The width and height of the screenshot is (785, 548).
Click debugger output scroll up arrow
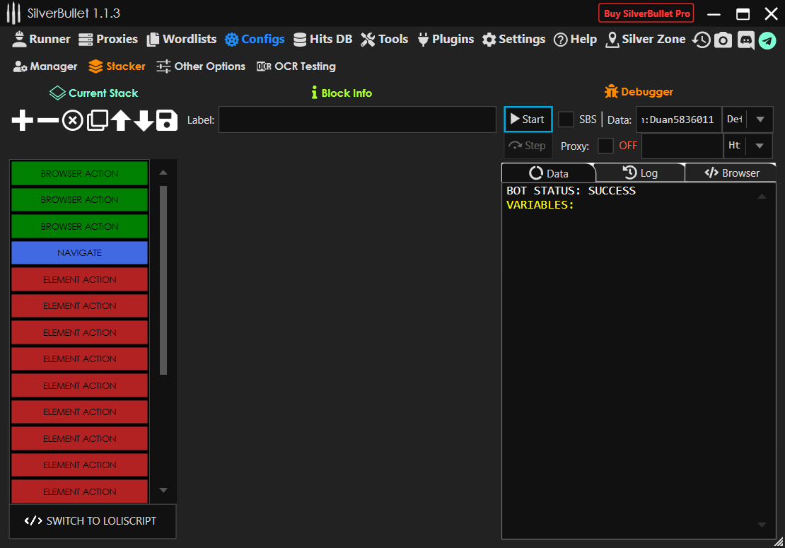[762, 197]
